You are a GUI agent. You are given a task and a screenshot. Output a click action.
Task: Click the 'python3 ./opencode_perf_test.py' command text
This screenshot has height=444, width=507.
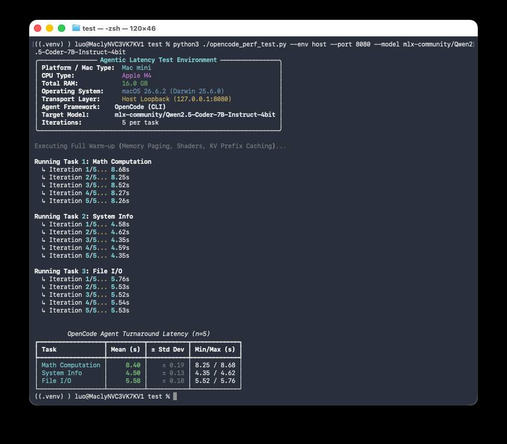(x=230, y=44)
